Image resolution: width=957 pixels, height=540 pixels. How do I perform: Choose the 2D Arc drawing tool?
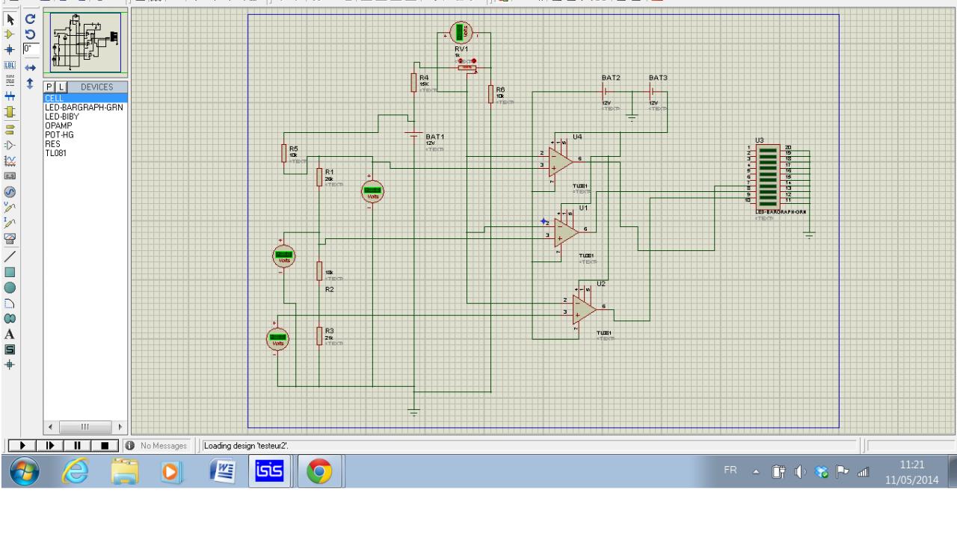pyautogui.click(x=10, y=303)
